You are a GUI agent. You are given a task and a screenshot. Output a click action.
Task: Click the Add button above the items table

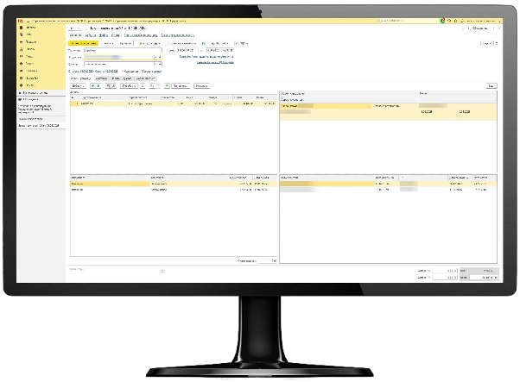[x=77, y=86]
